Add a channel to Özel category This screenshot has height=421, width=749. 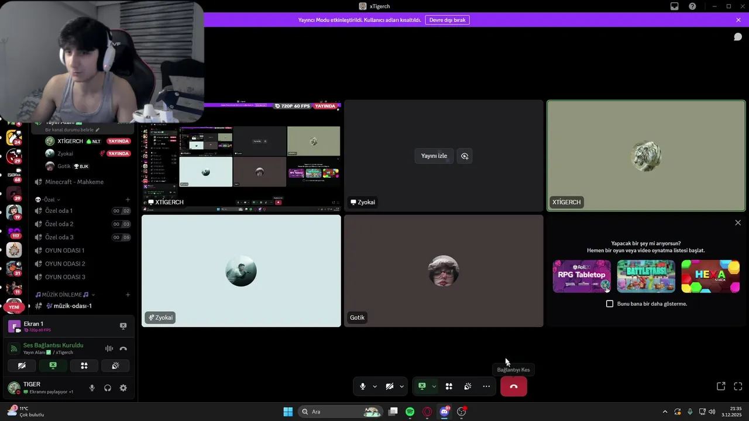(128, 199)
